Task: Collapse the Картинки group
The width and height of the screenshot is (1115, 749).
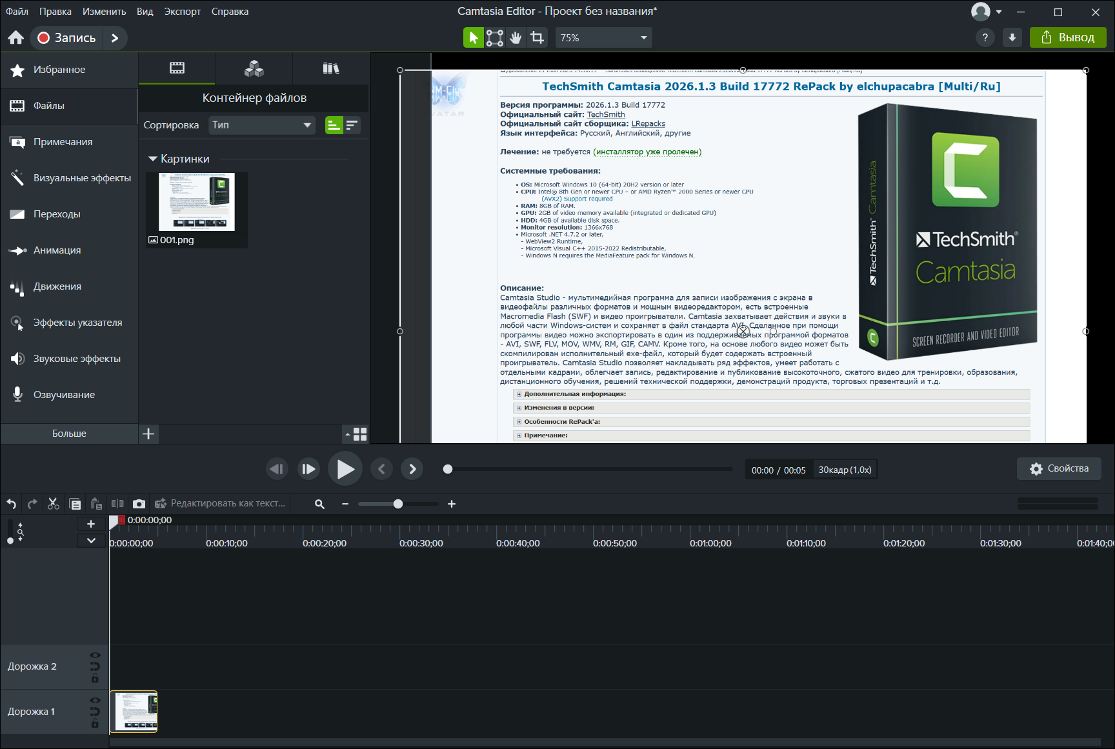Action: pos(153,159)
